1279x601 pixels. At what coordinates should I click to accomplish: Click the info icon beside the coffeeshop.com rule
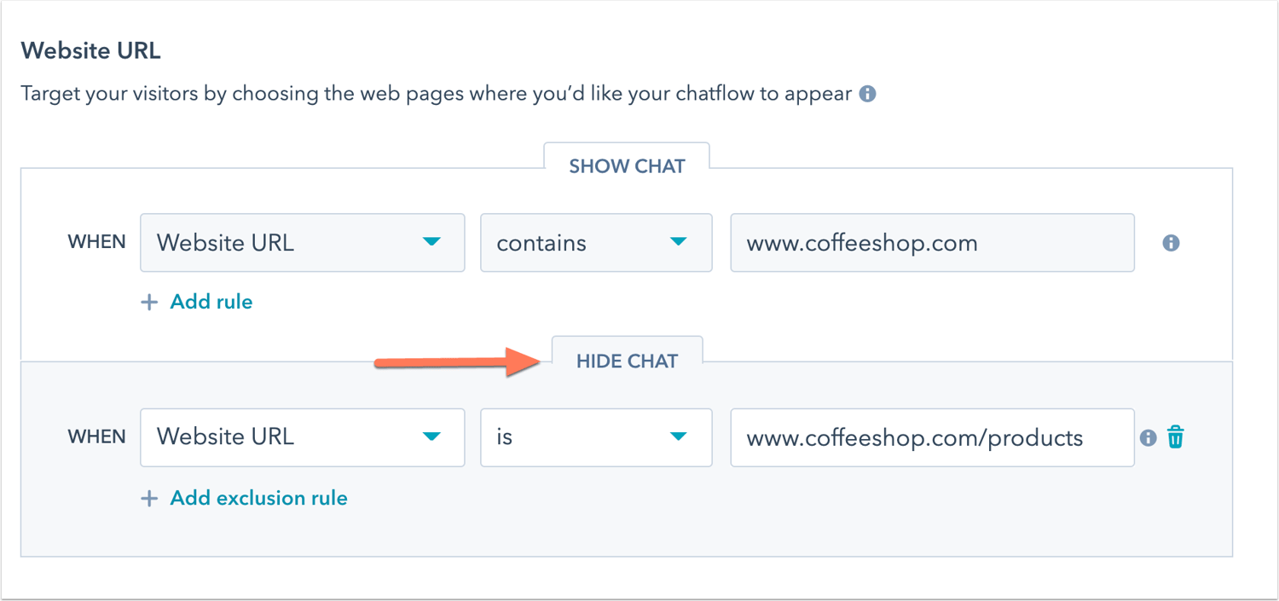click(x=1170, y=243)
